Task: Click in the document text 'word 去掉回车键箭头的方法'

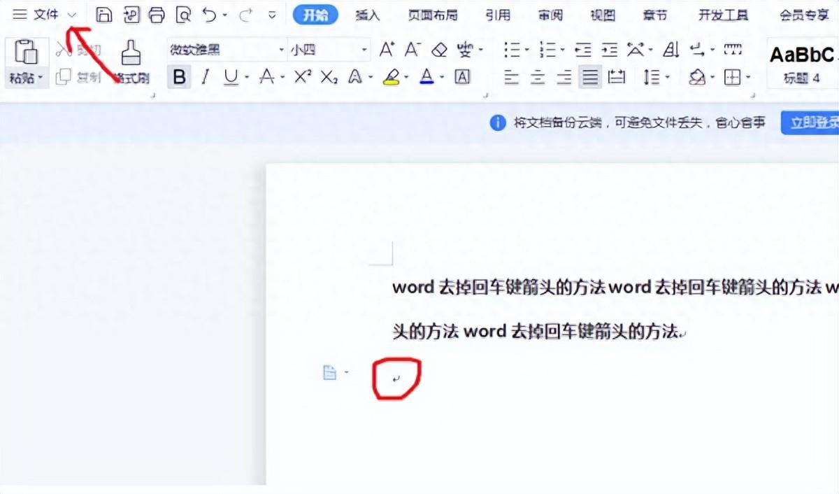Action: click(x=499, y=288)
